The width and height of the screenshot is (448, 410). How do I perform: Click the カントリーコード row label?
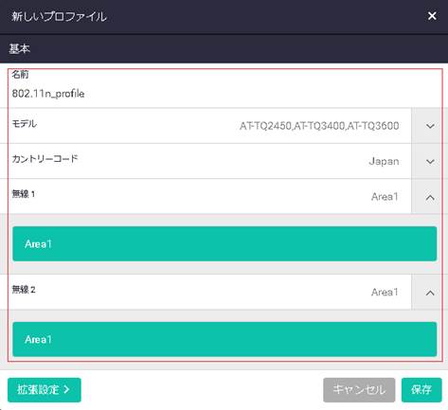pos(45,158)
